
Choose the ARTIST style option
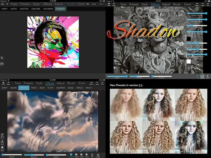14,9
